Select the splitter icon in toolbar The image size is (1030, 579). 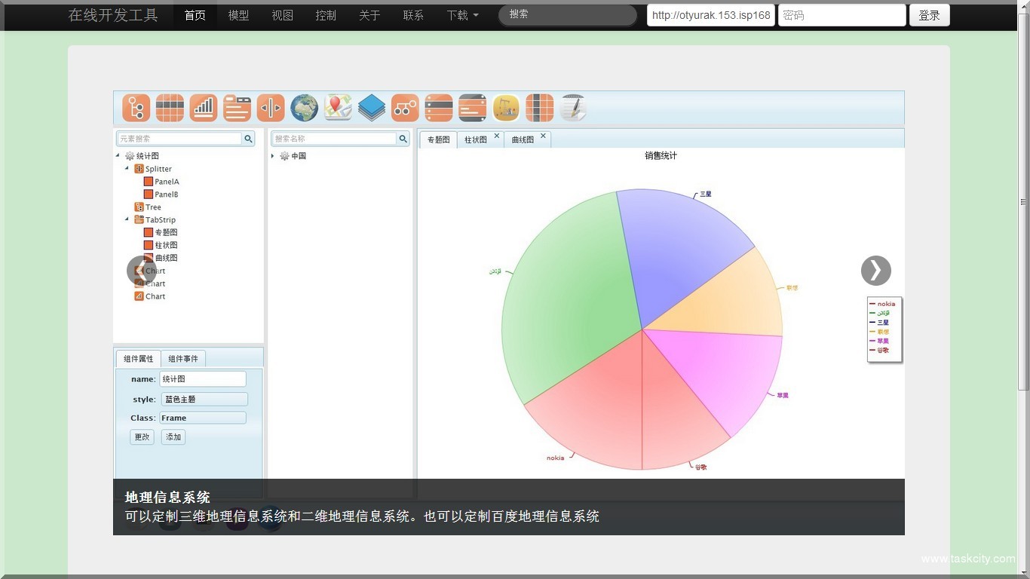271,108
